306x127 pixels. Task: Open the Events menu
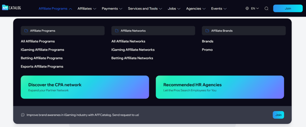[219, 9]
